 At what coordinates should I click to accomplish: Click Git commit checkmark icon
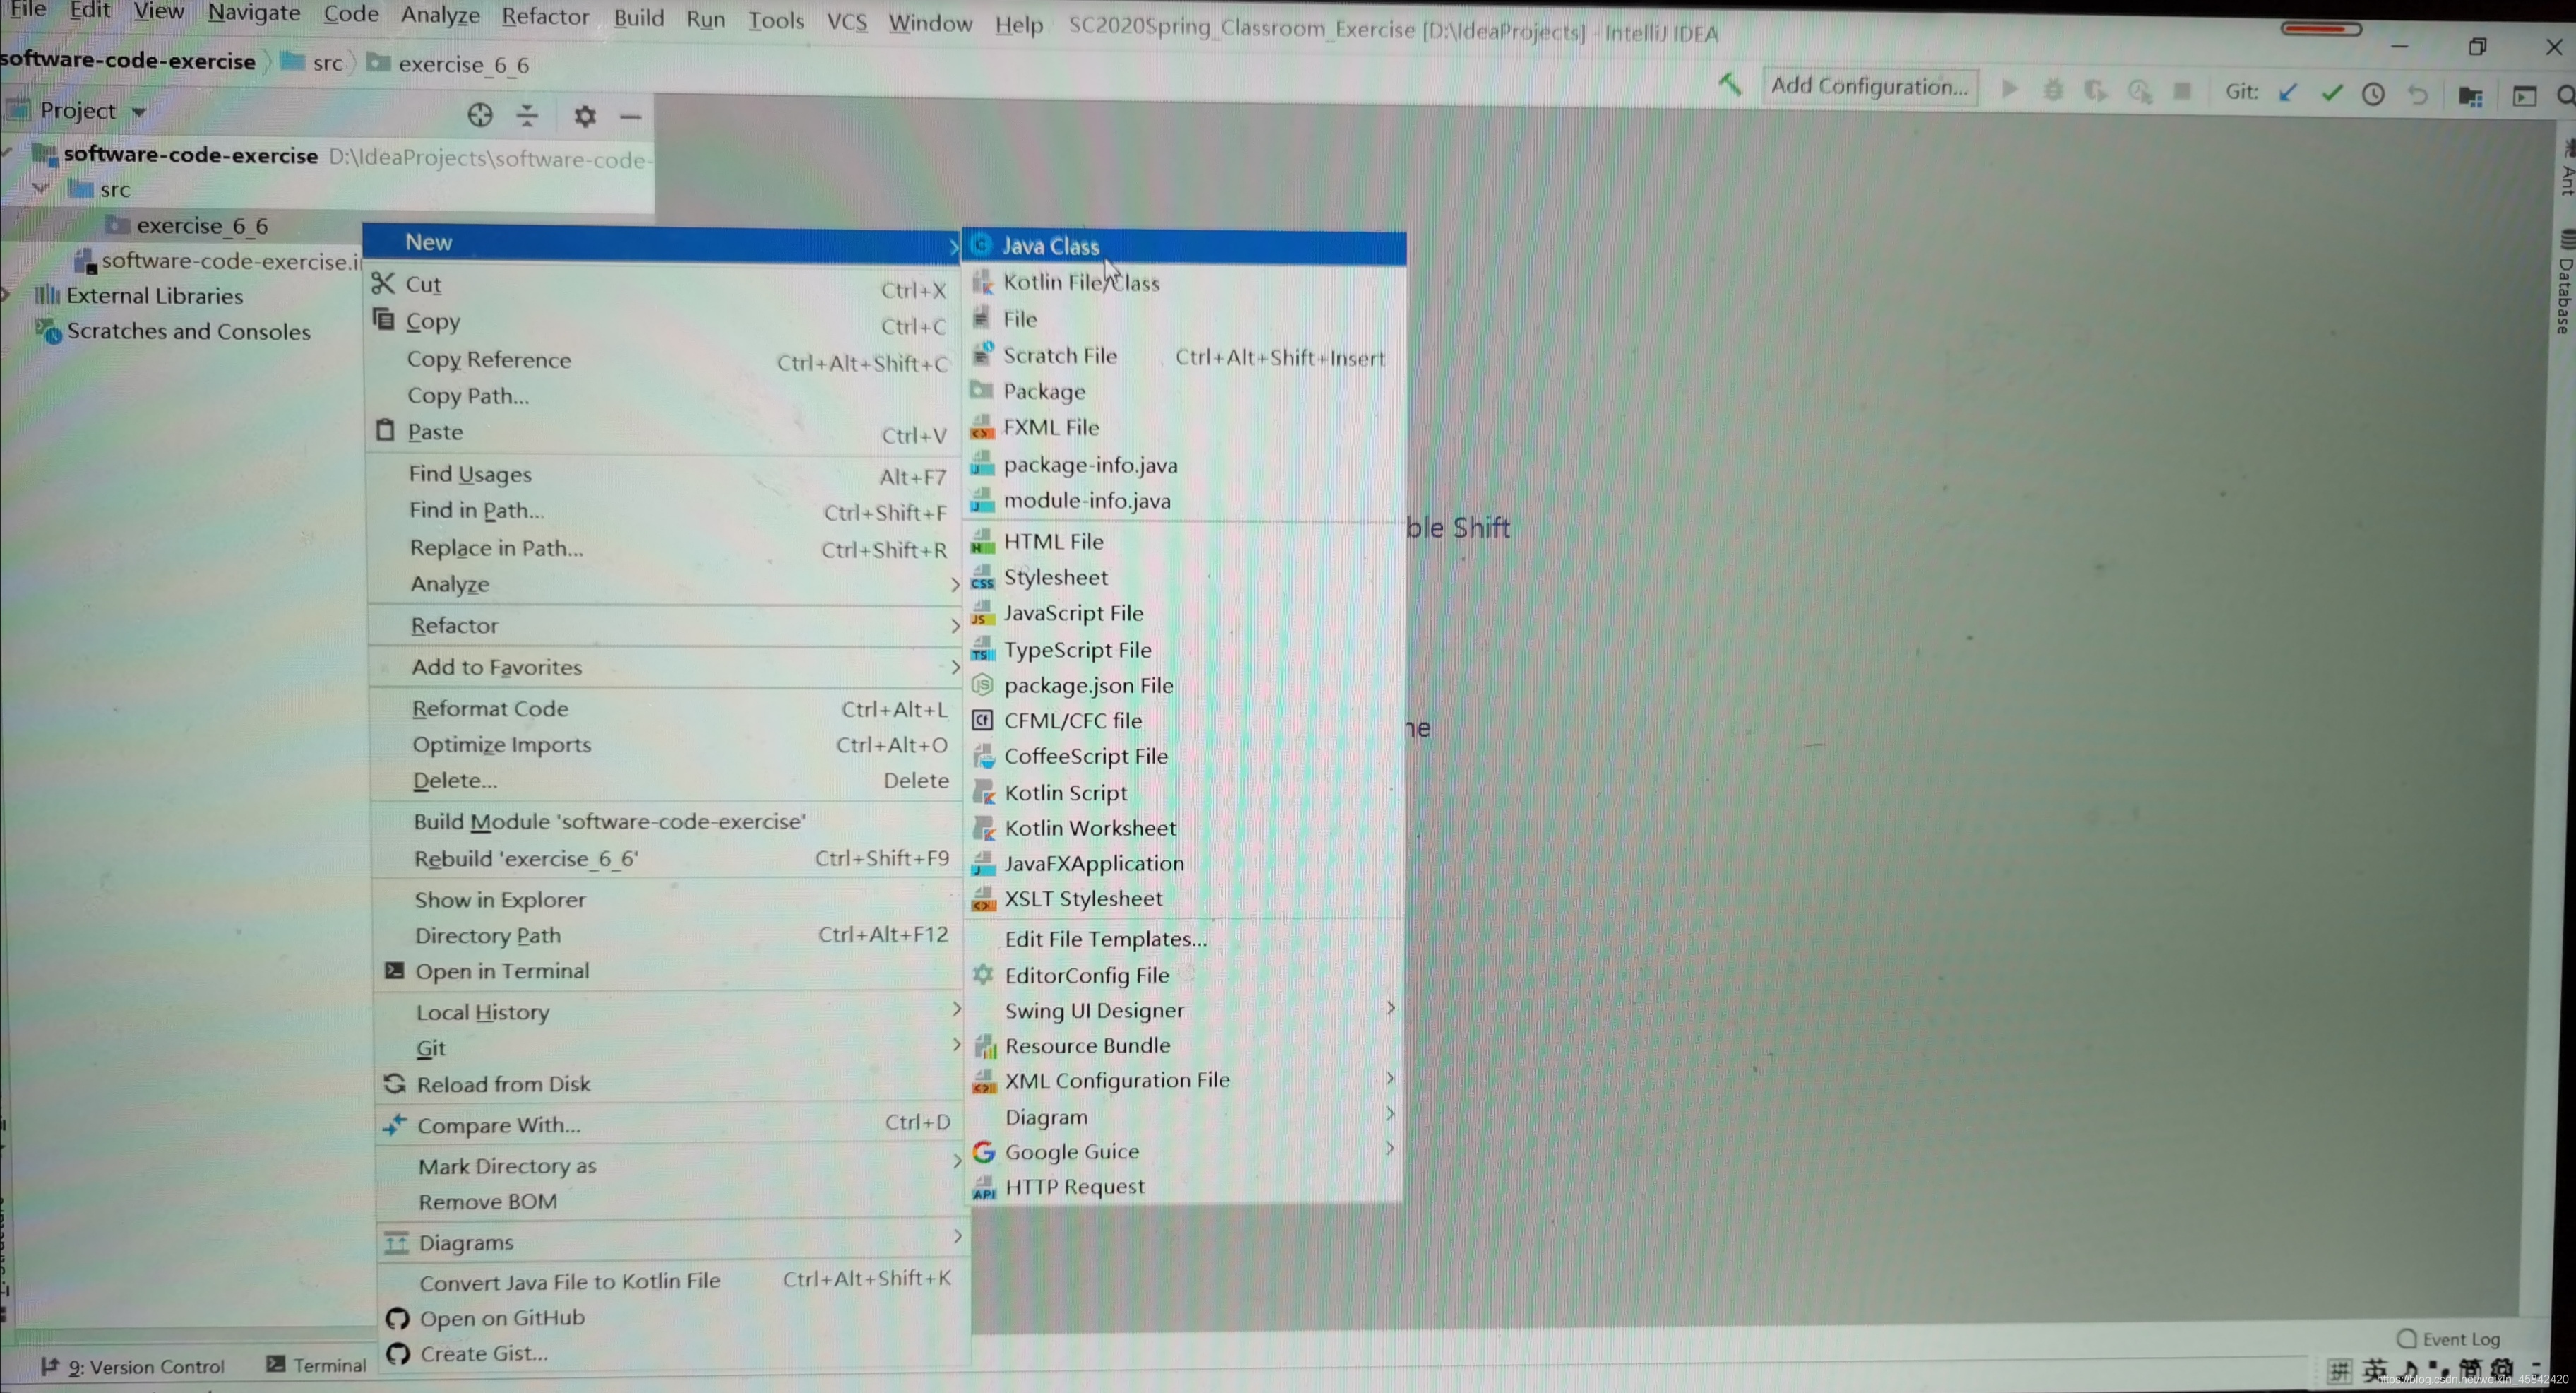2332,93
